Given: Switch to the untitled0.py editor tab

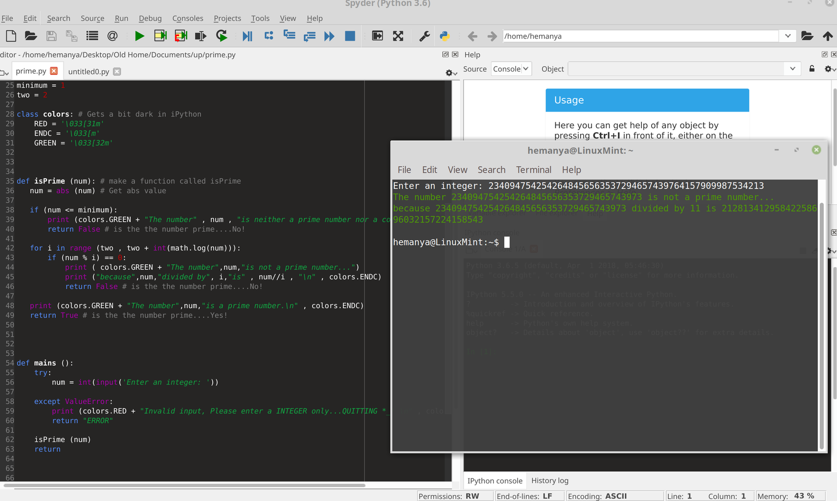Looking at the screenshot, I should [89, 71].
